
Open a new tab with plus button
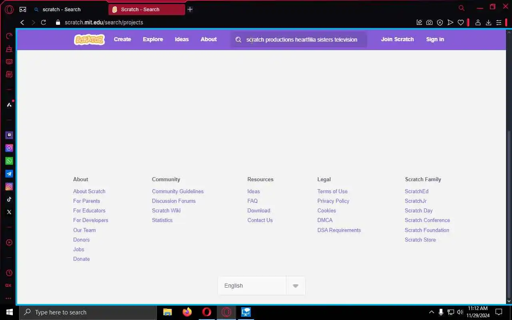[190, 9]
